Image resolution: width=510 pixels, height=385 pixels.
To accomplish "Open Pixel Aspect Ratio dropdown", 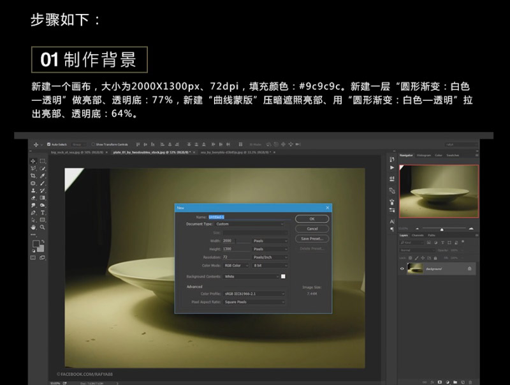I will 254,302.
